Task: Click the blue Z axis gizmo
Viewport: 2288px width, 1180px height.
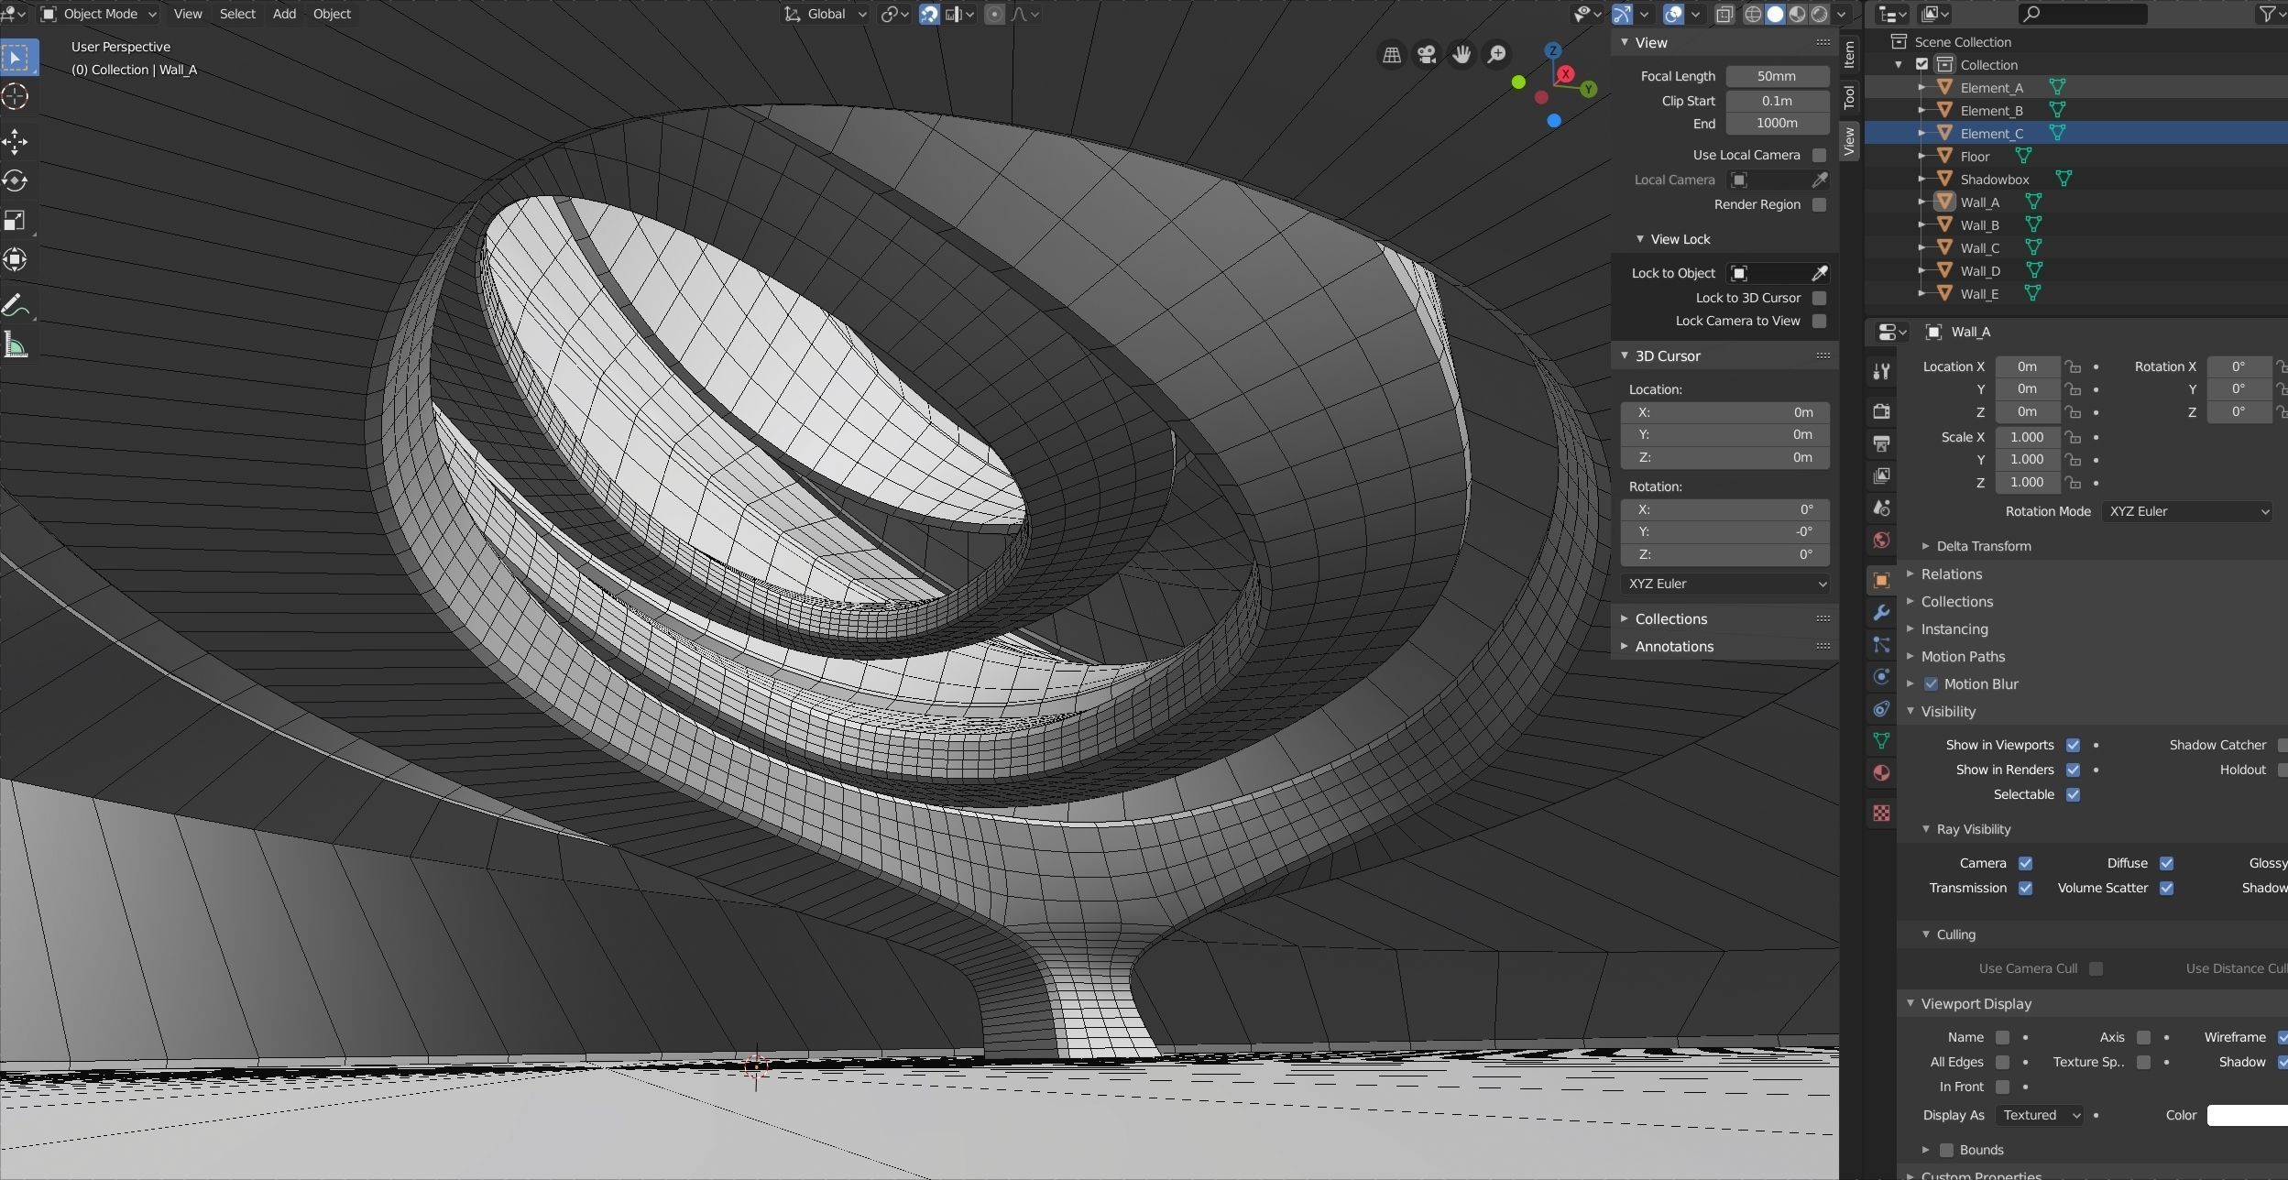Action: [x=1552, y=50]
